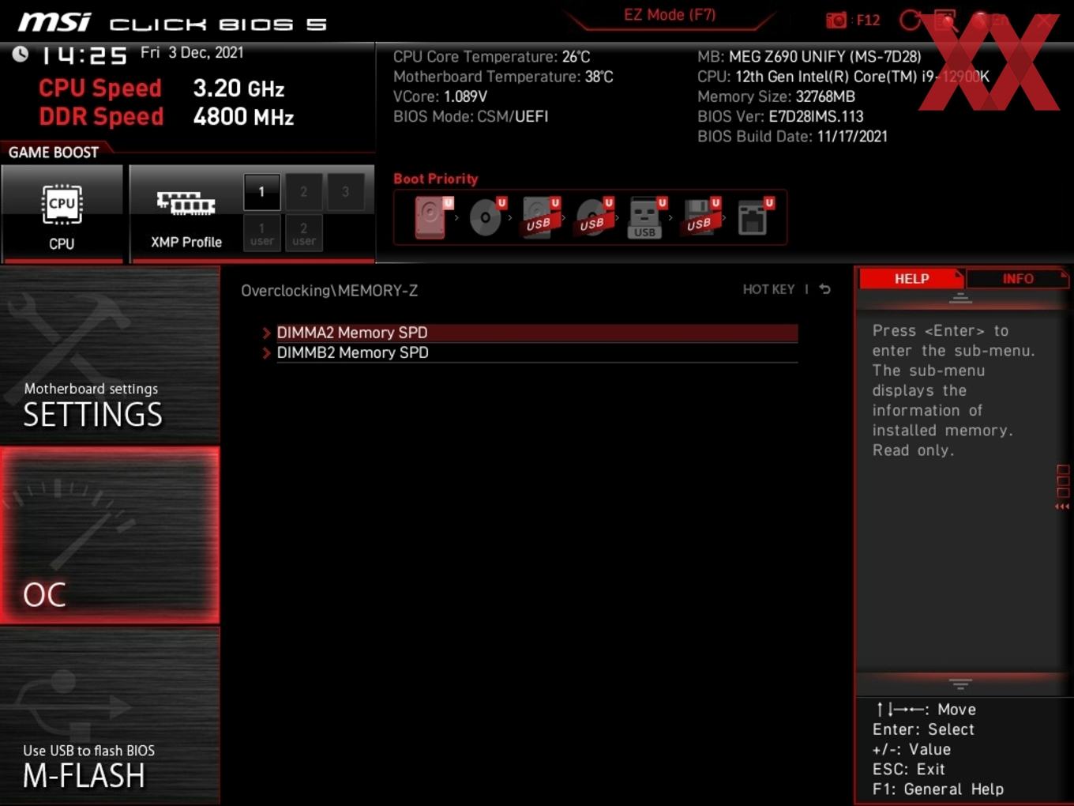Click the clock icon beside the time
The height and width of the screenshot is (806, 1074).
pos(21,54)
